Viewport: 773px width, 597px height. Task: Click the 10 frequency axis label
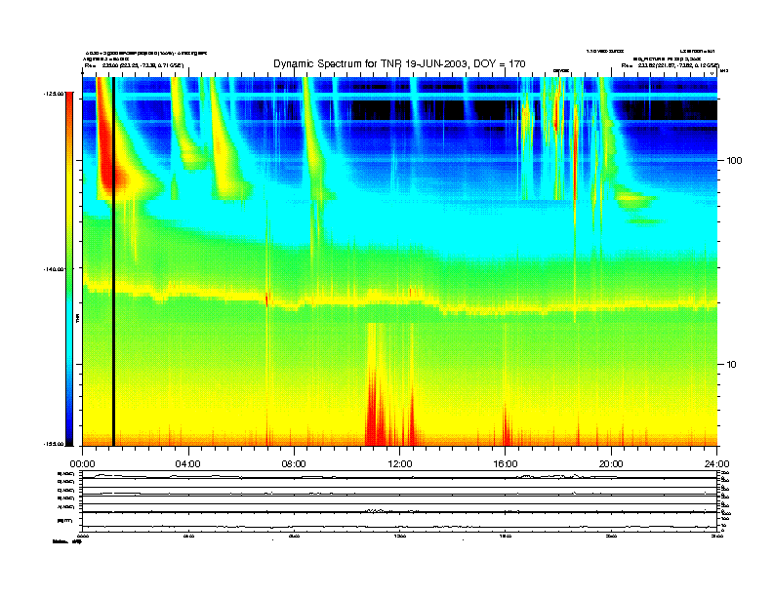[x=732, y=365]
